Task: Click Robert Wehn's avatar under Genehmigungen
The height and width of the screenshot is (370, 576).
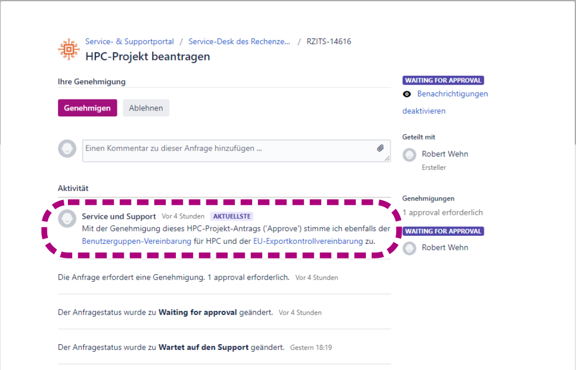Action: (410, 248)
